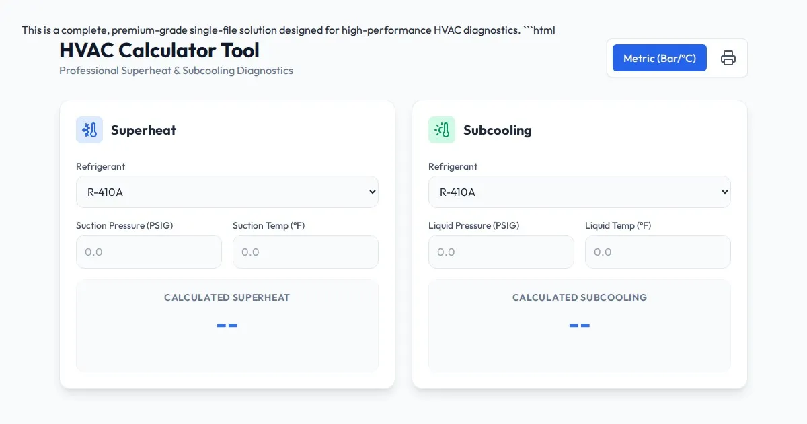
Task: Click the Calculated Subcooling result value
Action: [x=580, y=326]
